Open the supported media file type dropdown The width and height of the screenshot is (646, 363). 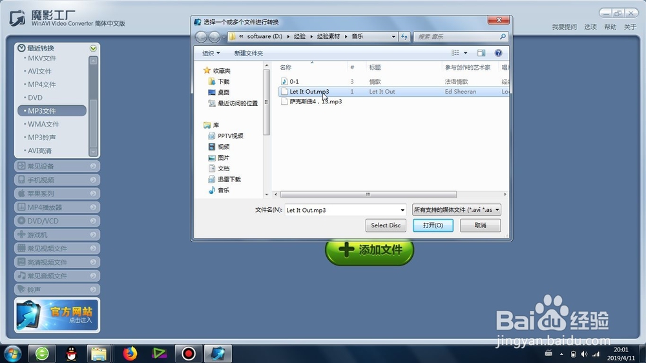coord(457,210)
